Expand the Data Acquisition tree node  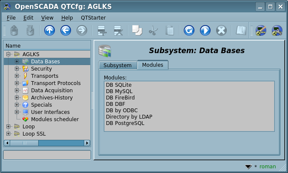(17, 91)
